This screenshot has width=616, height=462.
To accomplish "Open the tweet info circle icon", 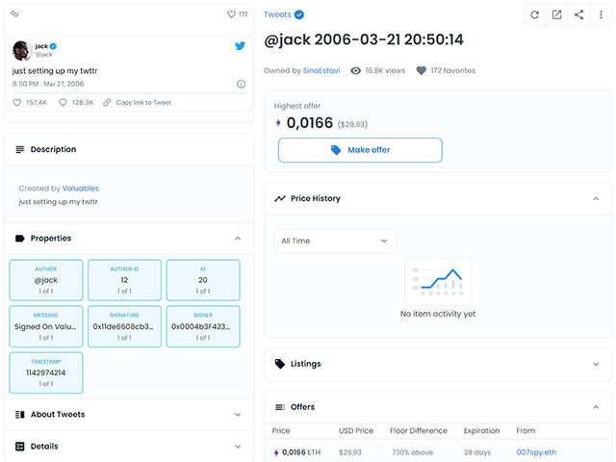I will tap(241, 84).
